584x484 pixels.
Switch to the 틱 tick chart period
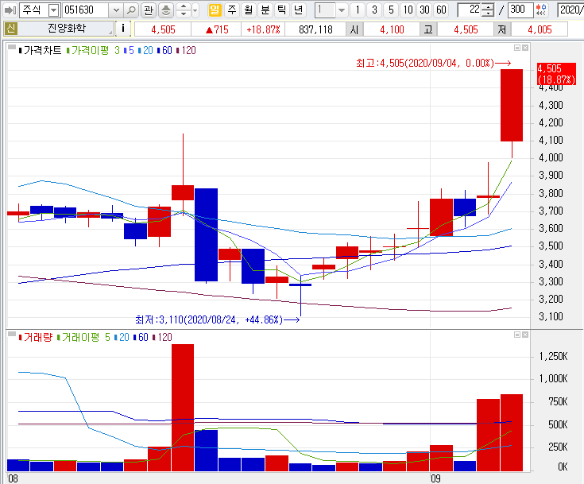click(x=282, y=10)
